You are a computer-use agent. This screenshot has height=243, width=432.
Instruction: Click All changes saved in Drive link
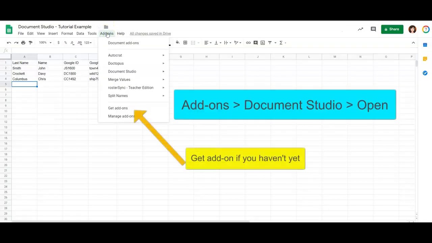150,33
